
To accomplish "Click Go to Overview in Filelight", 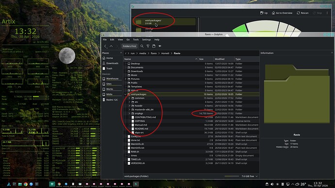I will pyautogui.click(x=282, y=13).
